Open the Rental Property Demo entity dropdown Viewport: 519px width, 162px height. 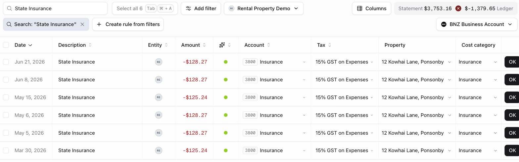(x=264, y=9)
